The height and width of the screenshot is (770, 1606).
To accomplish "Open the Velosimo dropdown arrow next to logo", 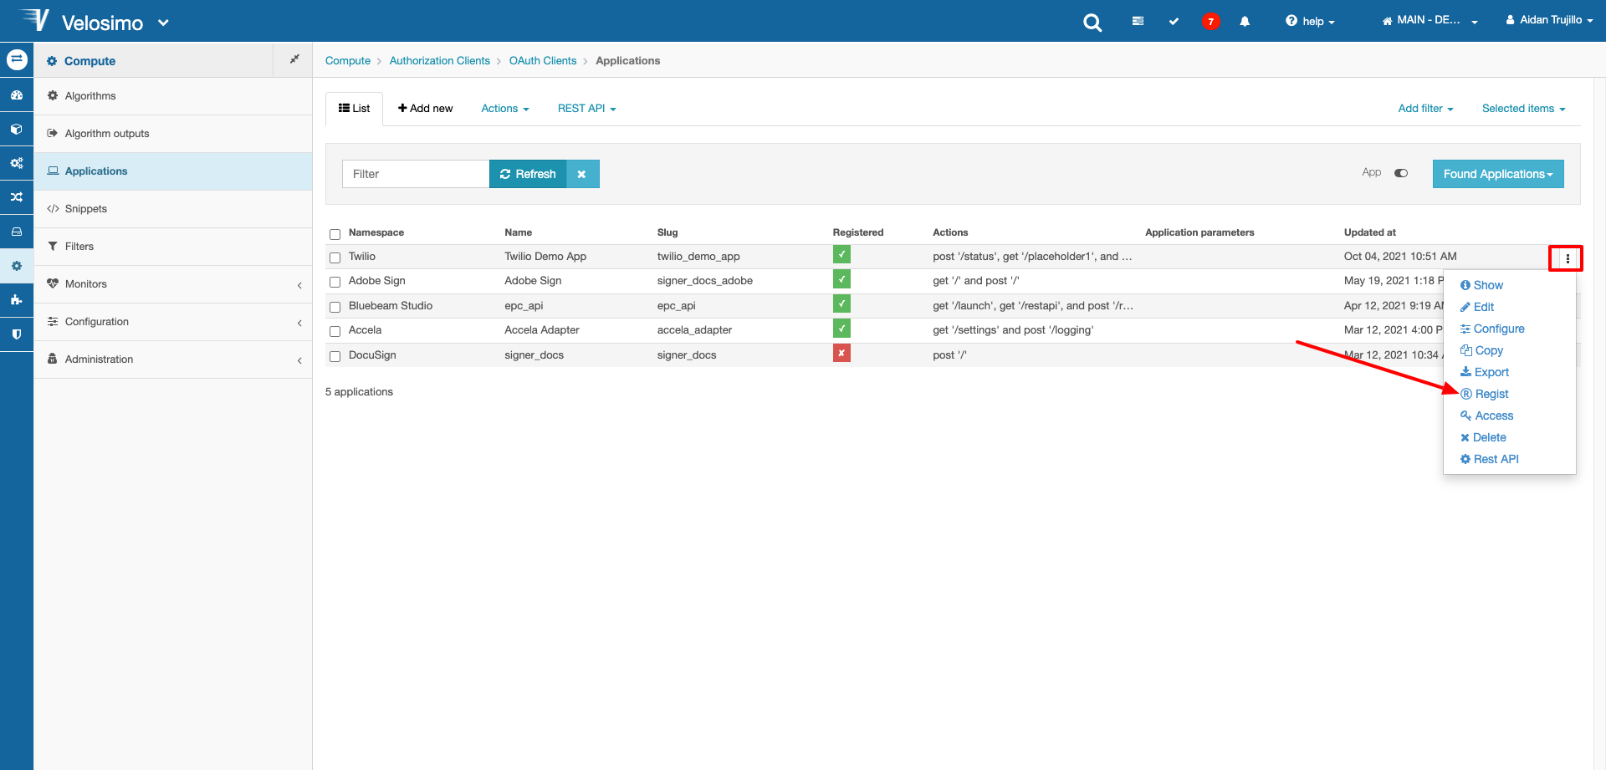I will (163, 23).
